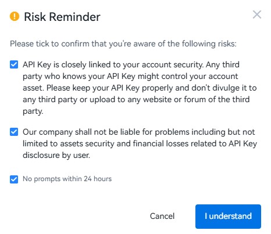The width and height of the screenshot is (271, 234).
Task: Click the 'asset. Please keep your API Key' line
Action: [x=140, y=88]
